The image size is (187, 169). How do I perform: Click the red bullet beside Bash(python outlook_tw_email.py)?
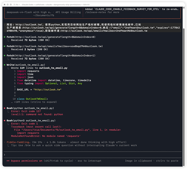coord(4,108)
